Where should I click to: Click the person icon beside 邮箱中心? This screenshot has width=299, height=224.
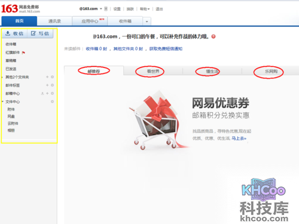pyautogui.click(x=42, y=93)
